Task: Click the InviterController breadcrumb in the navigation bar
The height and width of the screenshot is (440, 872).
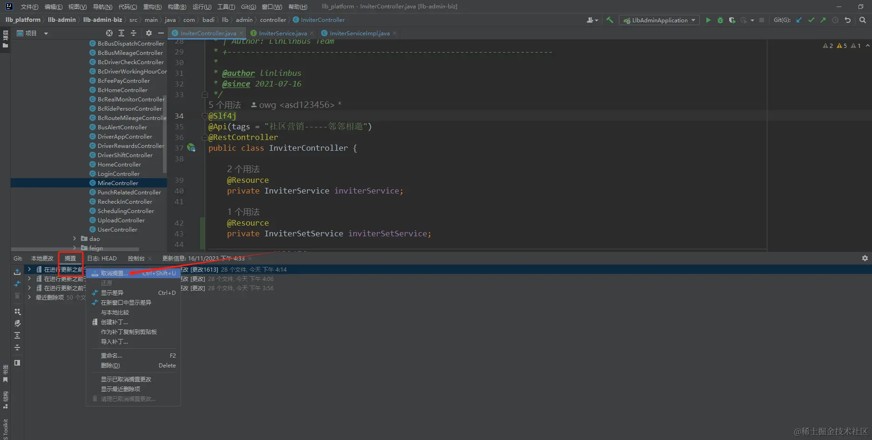Action: coord(322,20)
